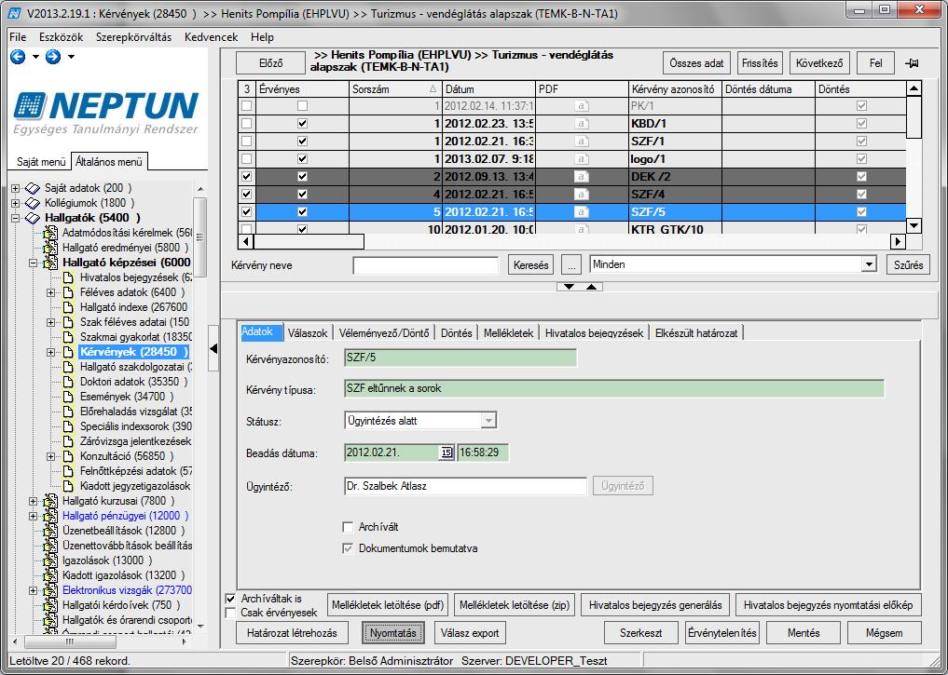Viewport: 948px width, 675px height.
Task: Check the row selection box for KBD/1
Action: pos(247,124)
